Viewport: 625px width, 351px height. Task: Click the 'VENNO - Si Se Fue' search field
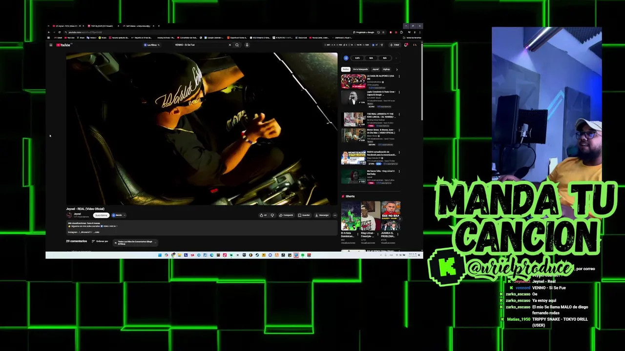[200, 45]
